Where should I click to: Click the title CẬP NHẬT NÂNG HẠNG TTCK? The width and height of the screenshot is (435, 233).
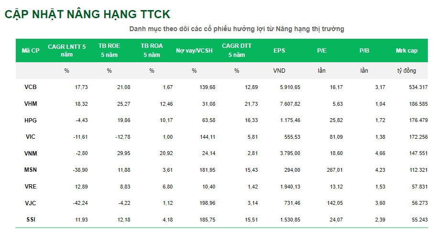[x=87, y=14]
